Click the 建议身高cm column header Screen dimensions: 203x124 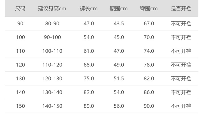coord(52,8)
